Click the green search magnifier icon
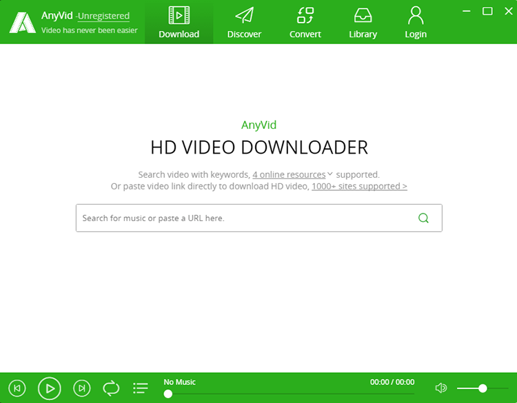Image resolution: width=517 pixels, height=403 pixels. (x=423, y=218)
